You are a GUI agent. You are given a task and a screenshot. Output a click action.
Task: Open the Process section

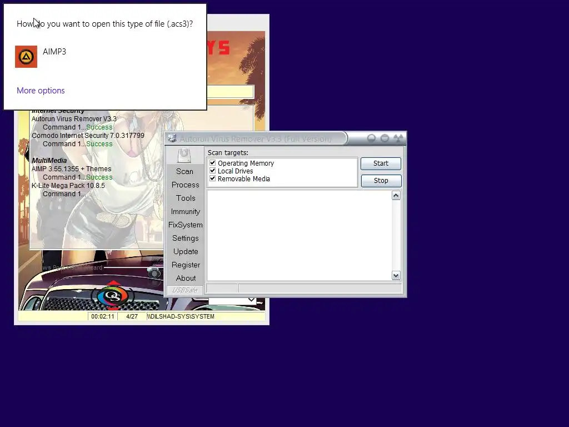186,185
